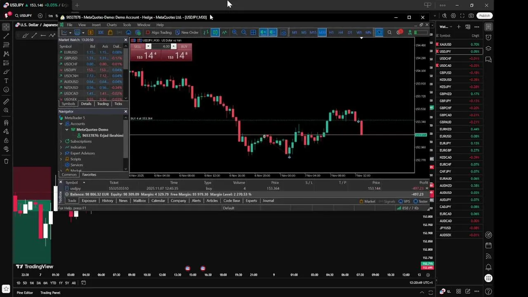The image size is (528, 297).
Task: Select bar chart type in MetaTrader toolbar
Action: click(x=206, y=32)
